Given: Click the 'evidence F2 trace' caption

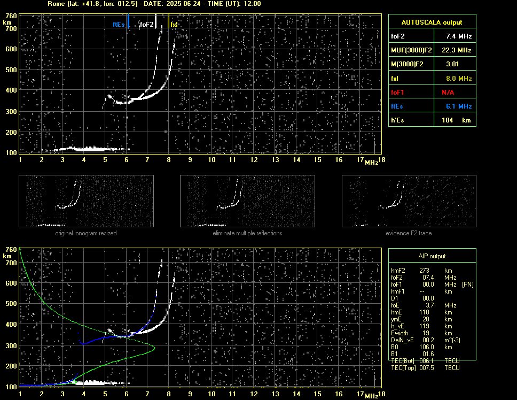Looking at the screenshot, I should pos(409,233).
